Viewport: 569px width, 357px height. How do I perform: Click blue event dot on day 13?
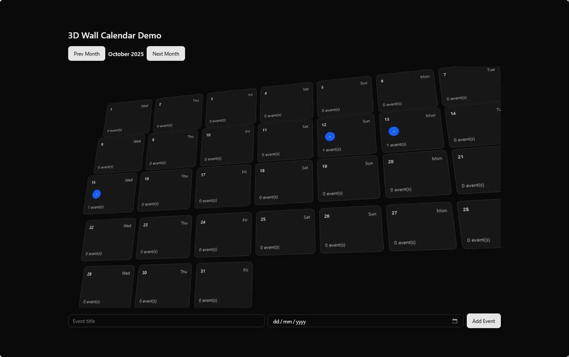coord(394,132)
